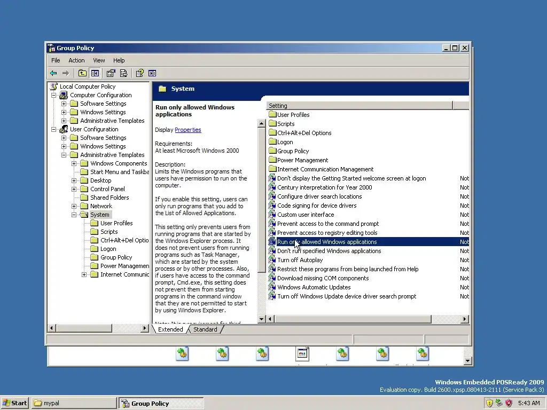Screen dimensions: 547x410
Task: Select Shared Folders in the tree
Action: pyautogui.click(x=110, y=198)
